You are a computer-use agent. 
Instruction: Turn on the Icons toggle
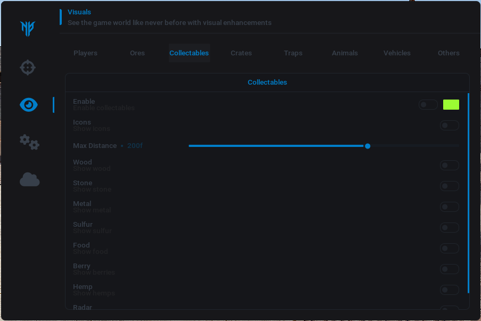pos(449,126)
